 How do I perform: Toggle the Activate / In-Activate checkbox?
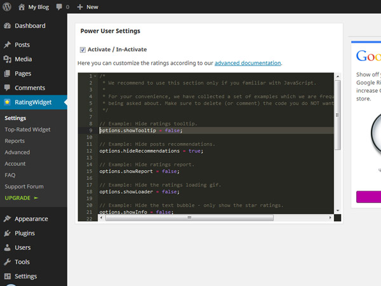(83, 50)
